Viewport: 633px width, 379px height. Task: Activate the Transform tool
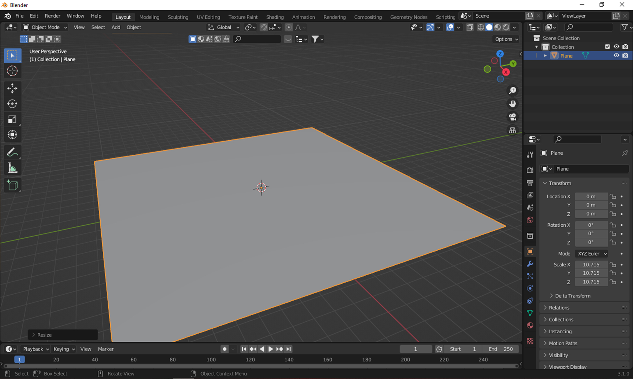12,135
